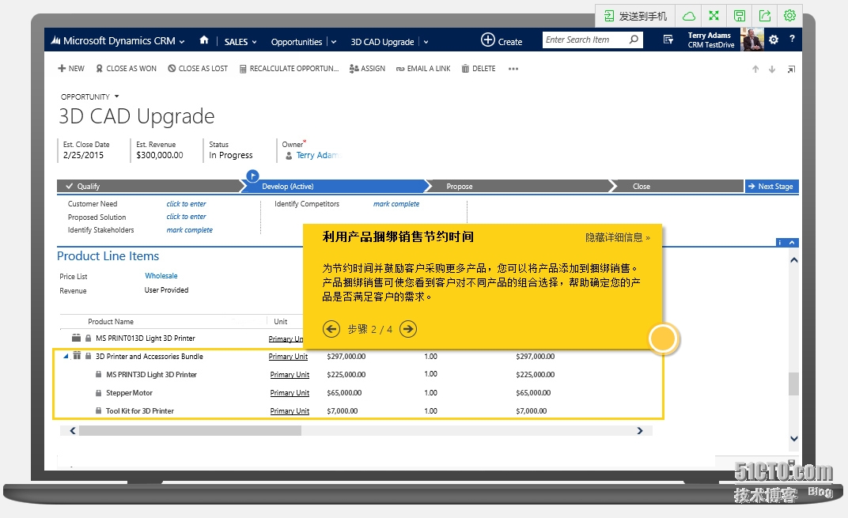This screenshot has width=848, height=518.
Task: Click Next Stage button
Action: [771, 186]
